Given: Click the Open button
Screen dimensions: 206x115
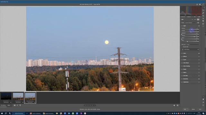Looking at the screenshot, I should point(185,109).
